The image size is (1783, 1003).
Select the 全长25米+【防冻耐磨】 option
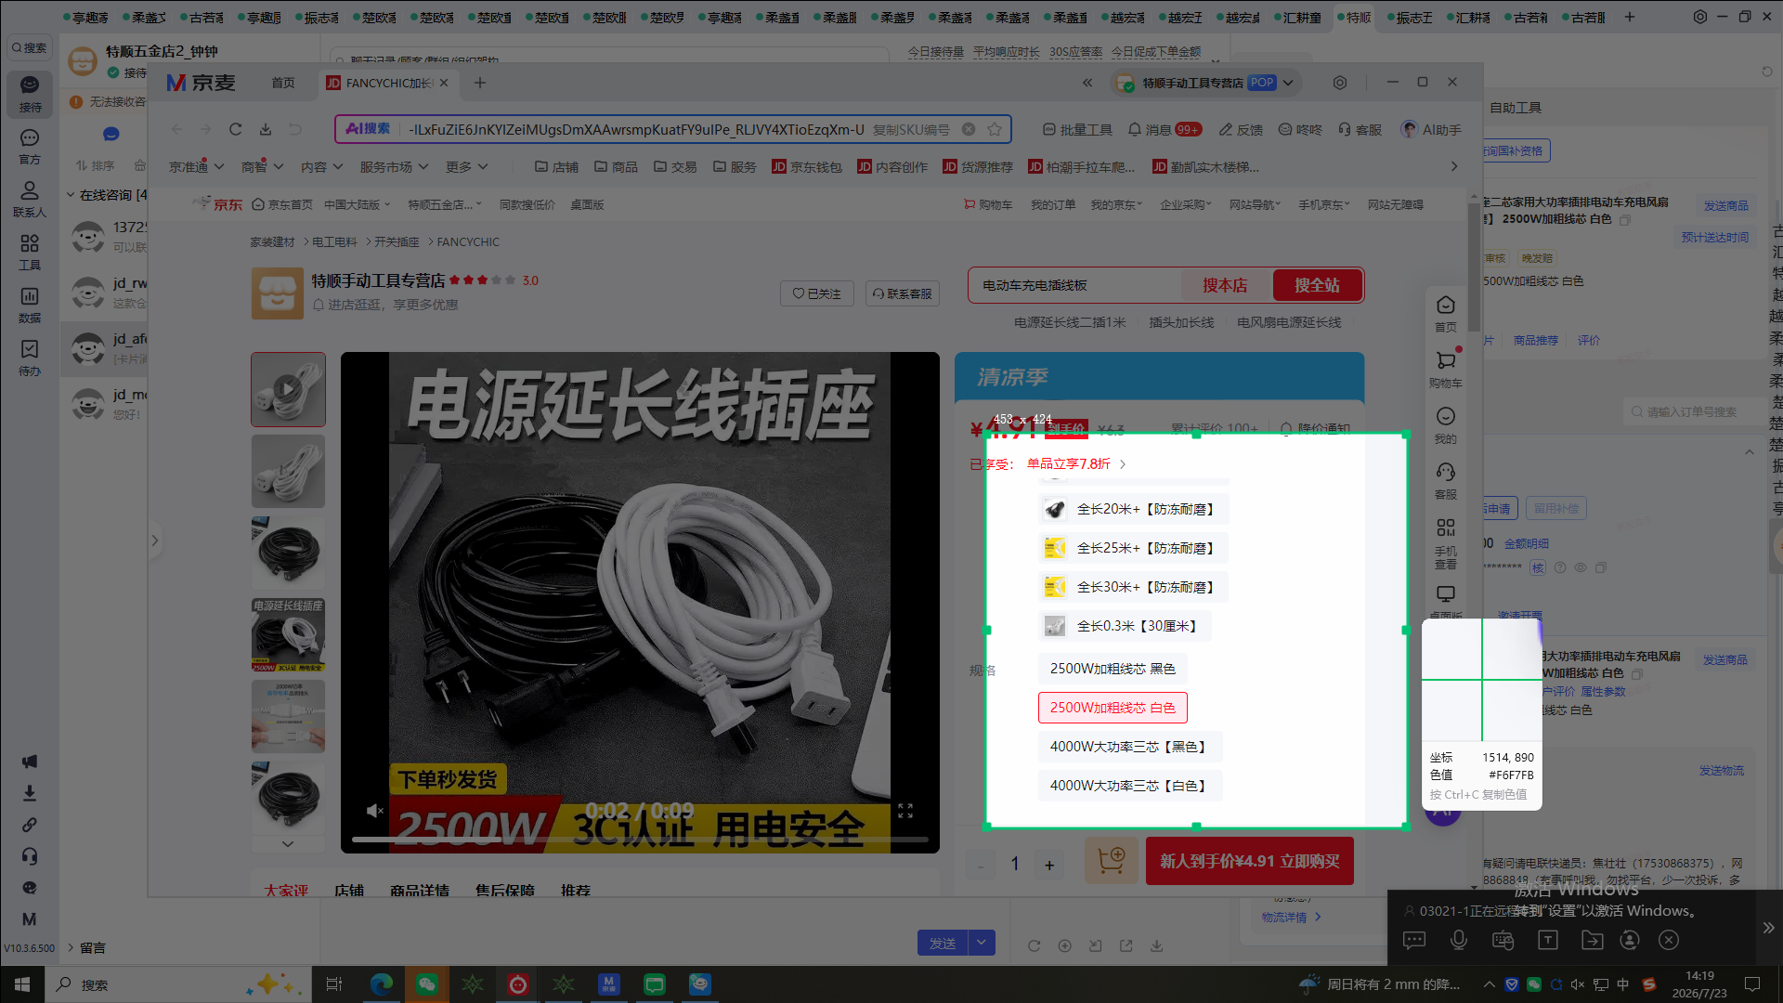[x=1133, y=548]
